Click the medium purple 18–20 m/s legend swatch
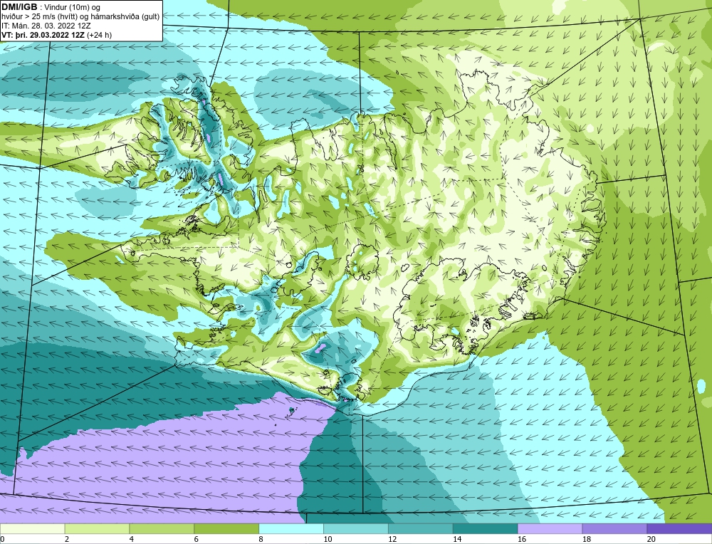 click(614, 528)
